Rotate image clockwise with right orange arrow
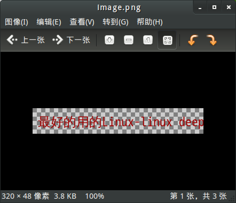The width and height of the screenshot is (236, 203). click(212, 40)
